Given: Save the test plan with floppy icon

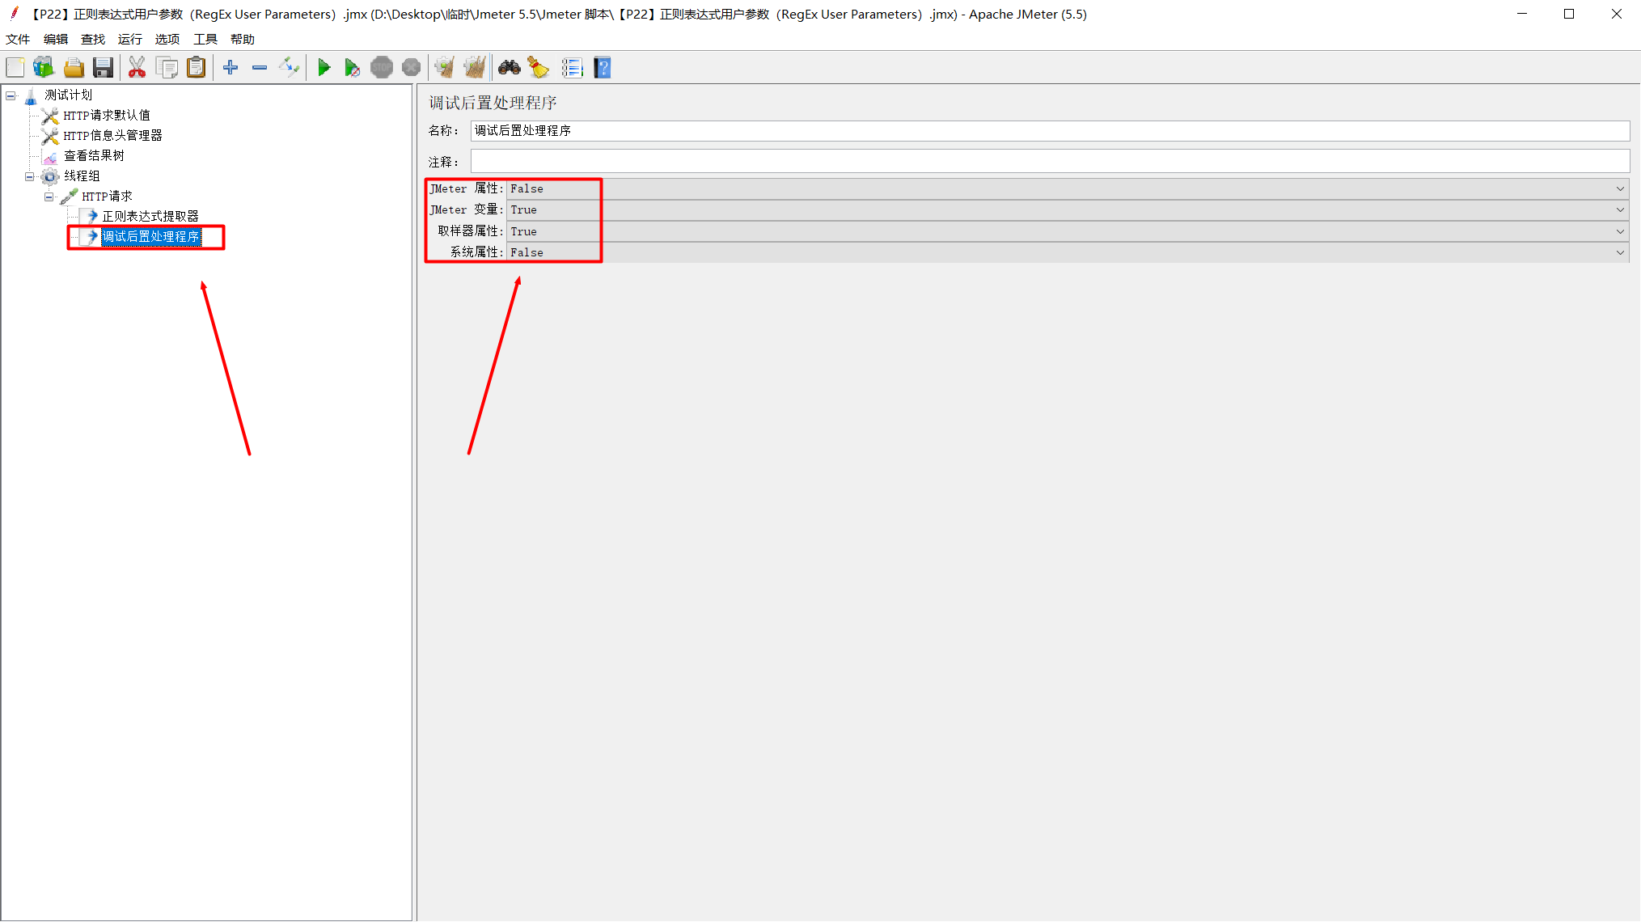Looking at the screenshot, I should coord(104,68).
